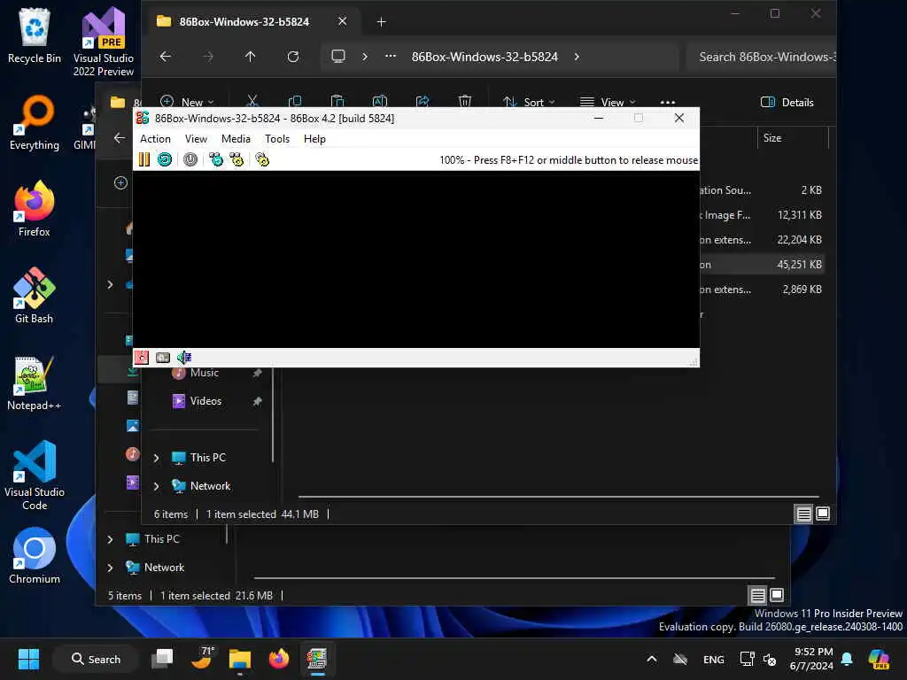The image size is (907, 680).
Task: Click the sound speaker icon in 86Box status bar
Action: click(184, 358)
